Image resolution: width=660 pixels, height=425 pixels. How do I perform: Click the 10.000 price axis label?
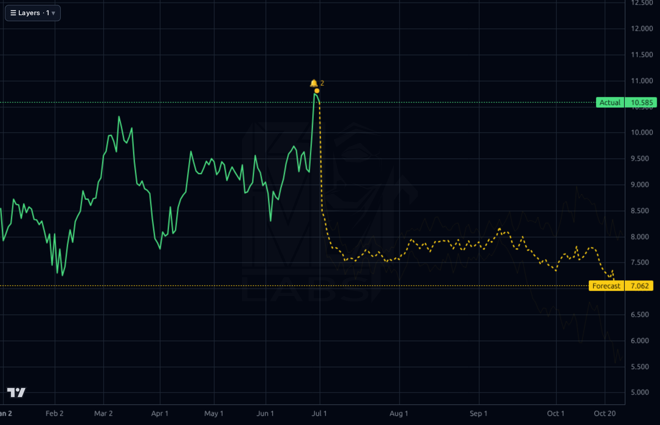pyautogui.click(x=642, y=132)
